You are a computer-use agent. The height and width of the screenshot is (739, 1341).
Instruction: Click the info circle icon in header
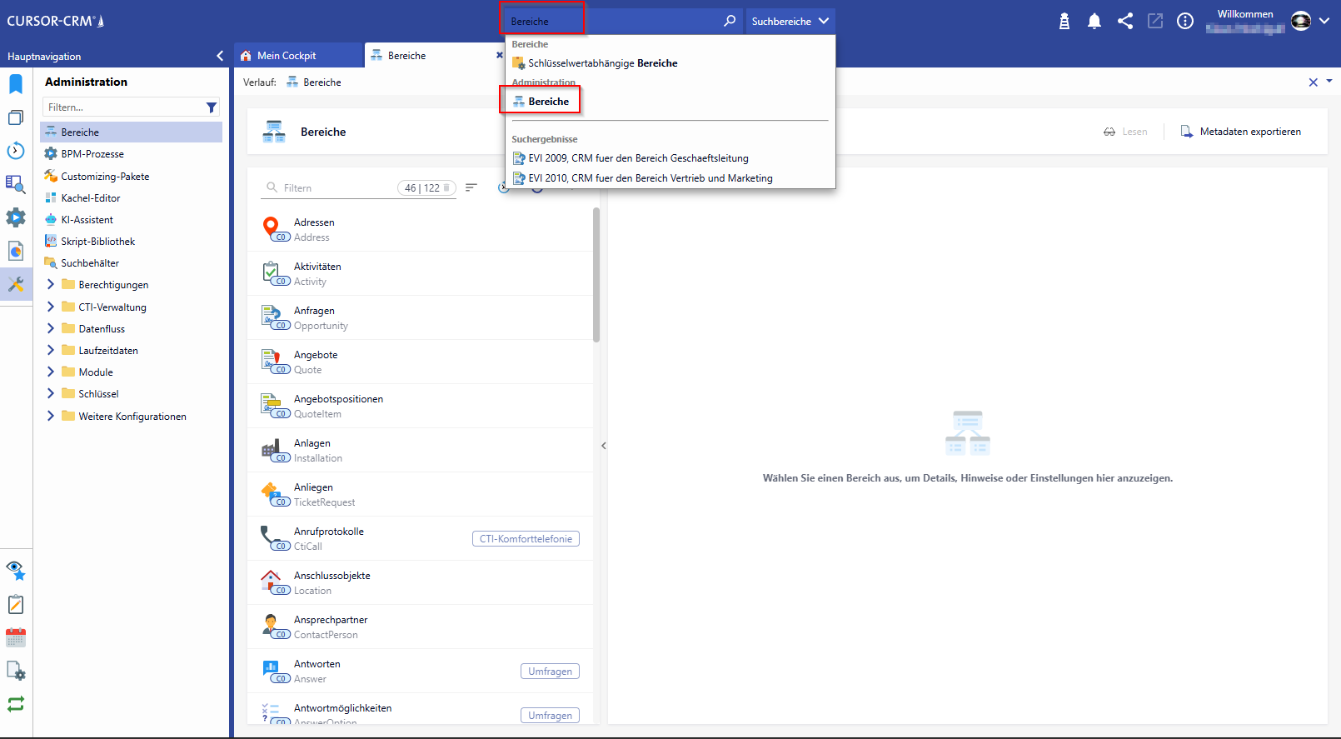pos(1184,22)
